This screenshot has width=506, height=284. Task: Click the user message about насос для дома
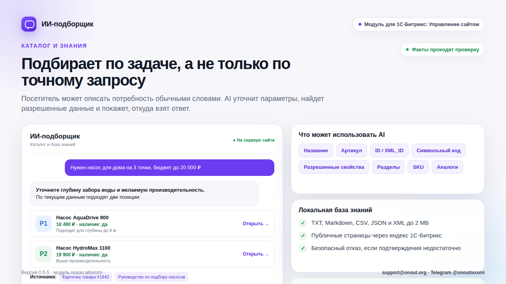pyautogui.click(x=170, y=168)
